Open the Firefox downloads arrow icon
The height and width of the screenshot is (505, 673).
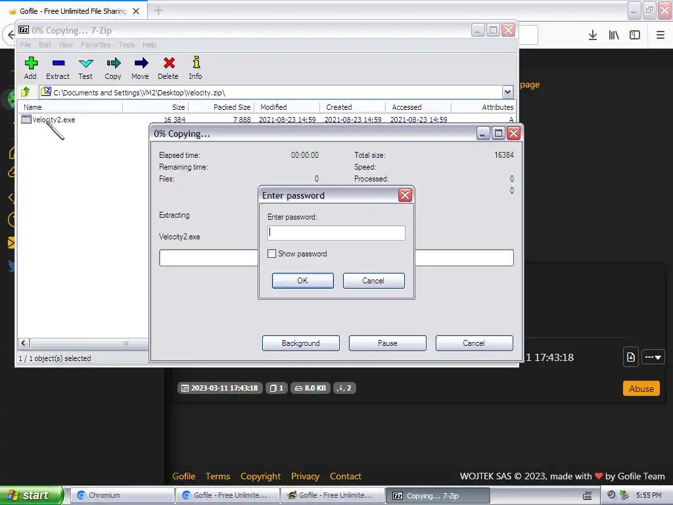[x=593, y=35]
